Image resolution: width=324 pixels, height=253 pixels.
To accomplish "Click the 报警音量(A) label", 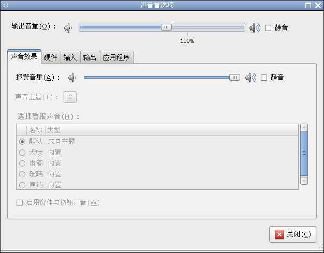I will click(x=38, y=78).
